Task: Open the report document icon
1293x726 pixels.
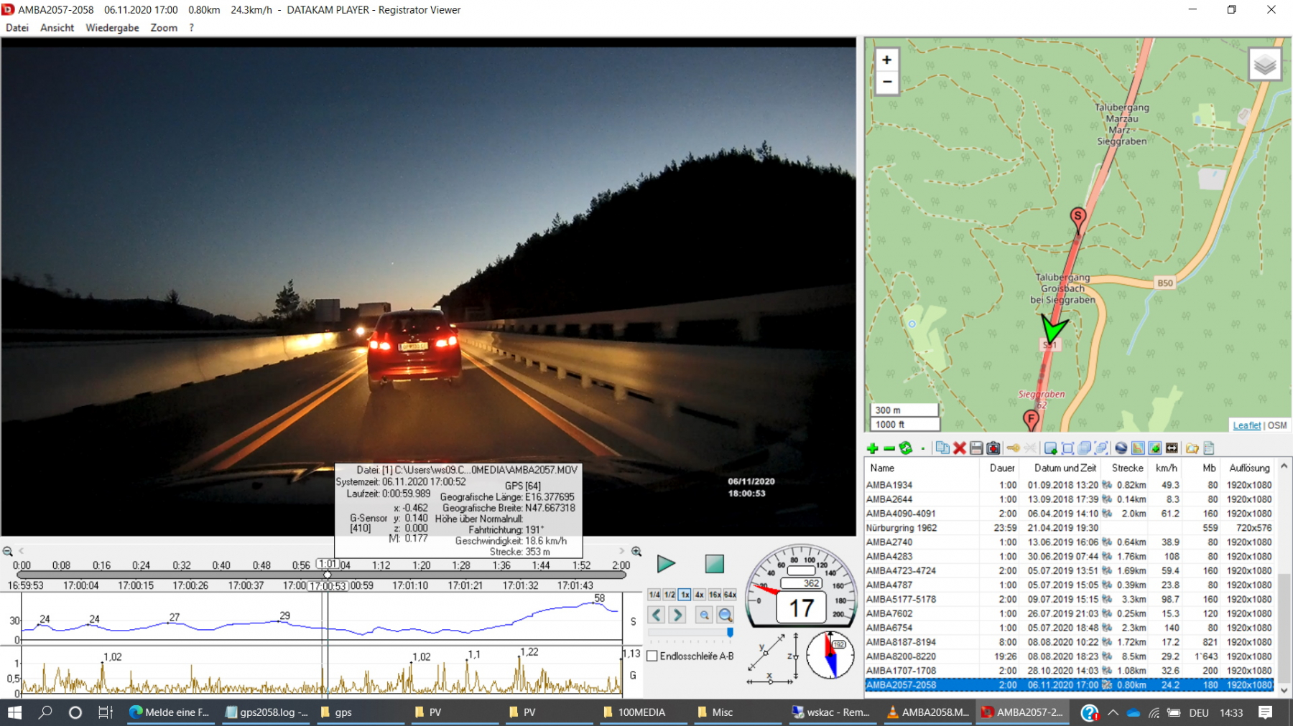Action: [1209, 448]
